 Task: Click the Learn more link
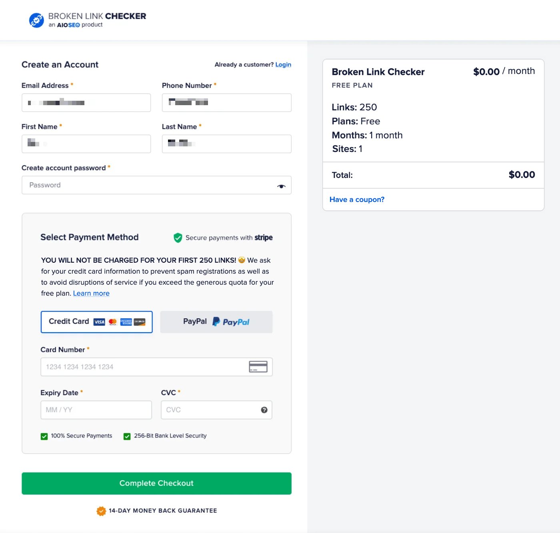click(91, 293)
